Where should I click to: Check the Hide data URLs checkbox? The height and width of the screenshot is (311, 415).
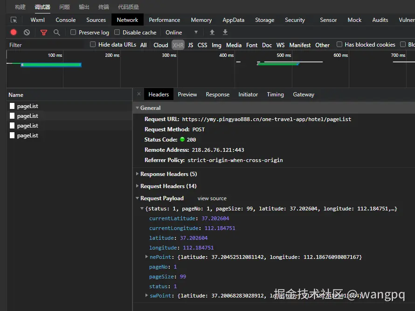coord(93,45)
